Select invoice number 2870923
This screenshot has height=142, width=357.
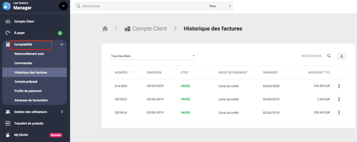point(121,99)
